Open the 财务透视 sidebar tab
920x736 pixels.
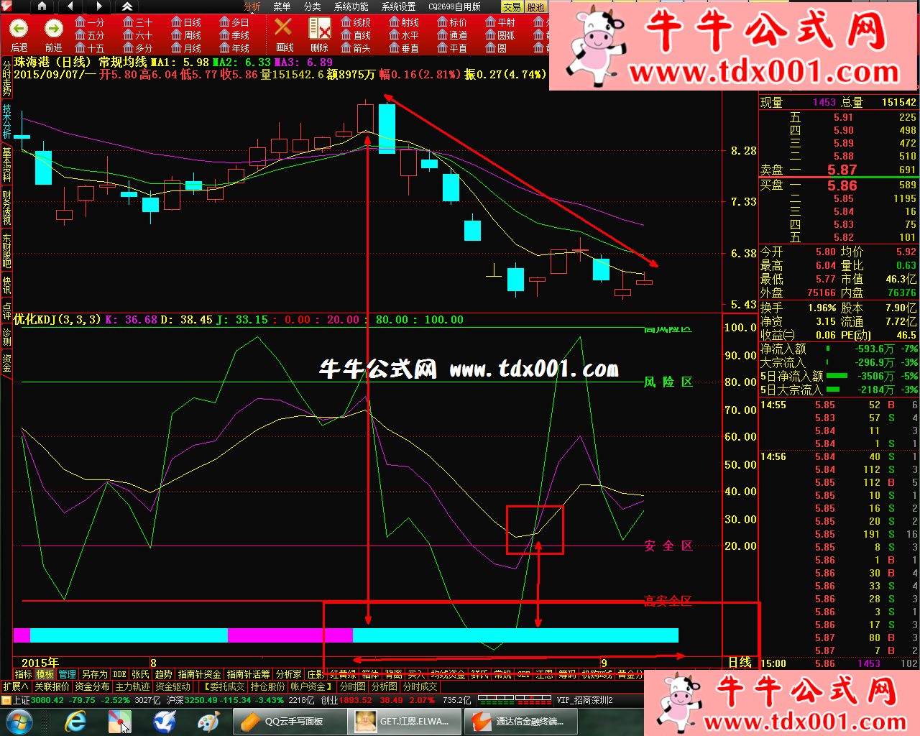click(x=6, y=208)
